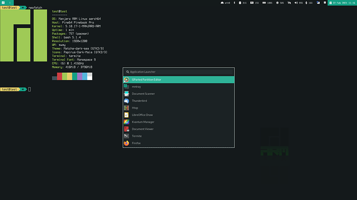This screenshot has width=357, height=200.
Task: Click the Thunderbird mail icon
Action: [x=126, y=101]
